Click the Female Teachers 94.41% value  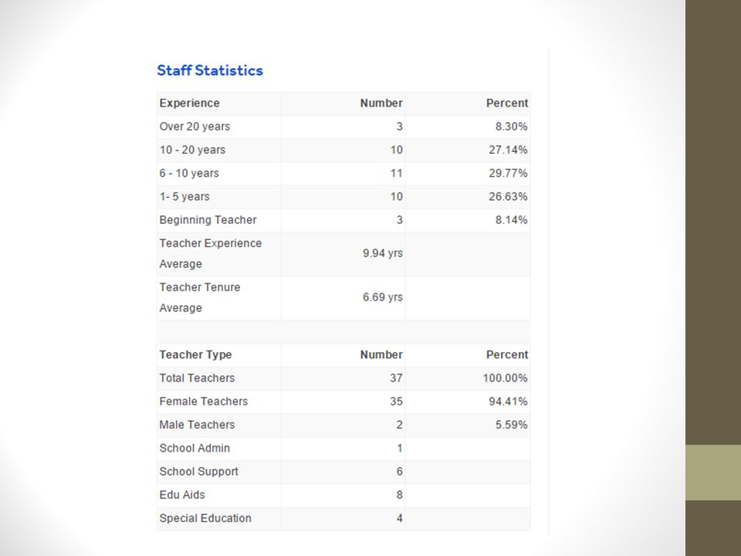(508, 402)
